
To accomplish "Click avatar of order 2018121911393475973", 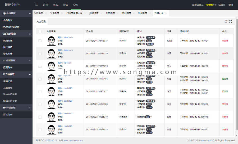I will click(51, 41).
